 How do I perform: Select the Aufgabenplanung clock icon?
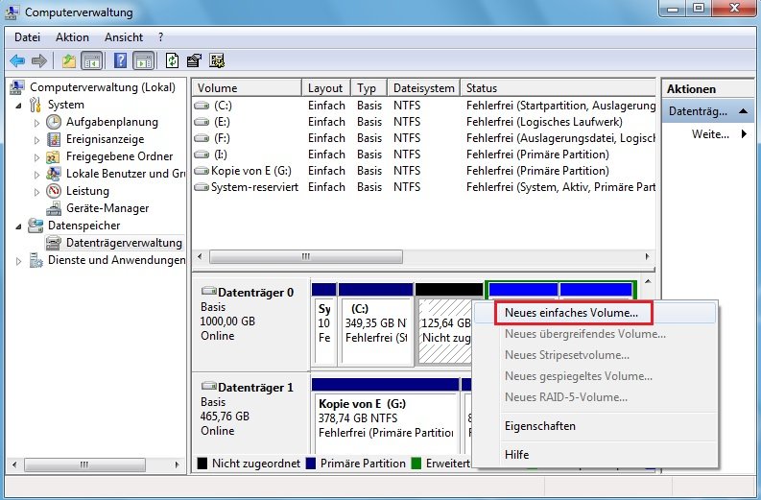tap(54, 122)
